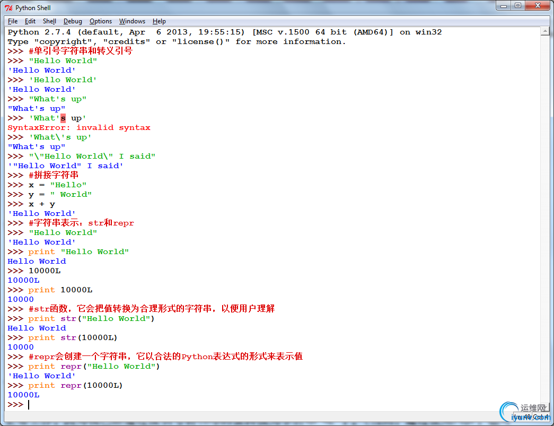Click the line 'y = " World"'
Viewport: 554px width, 426px height.
tap(60, 195)
